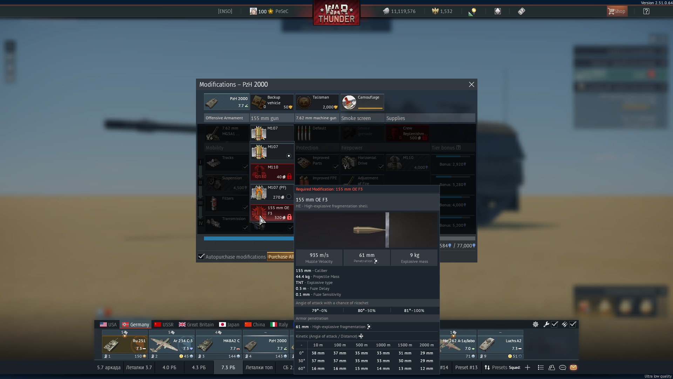Click the crew settings gear icon
Screen dimensions: 673x379
535,324
